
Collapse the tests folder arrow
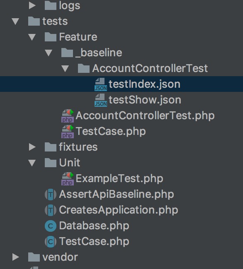click(15, 22)
